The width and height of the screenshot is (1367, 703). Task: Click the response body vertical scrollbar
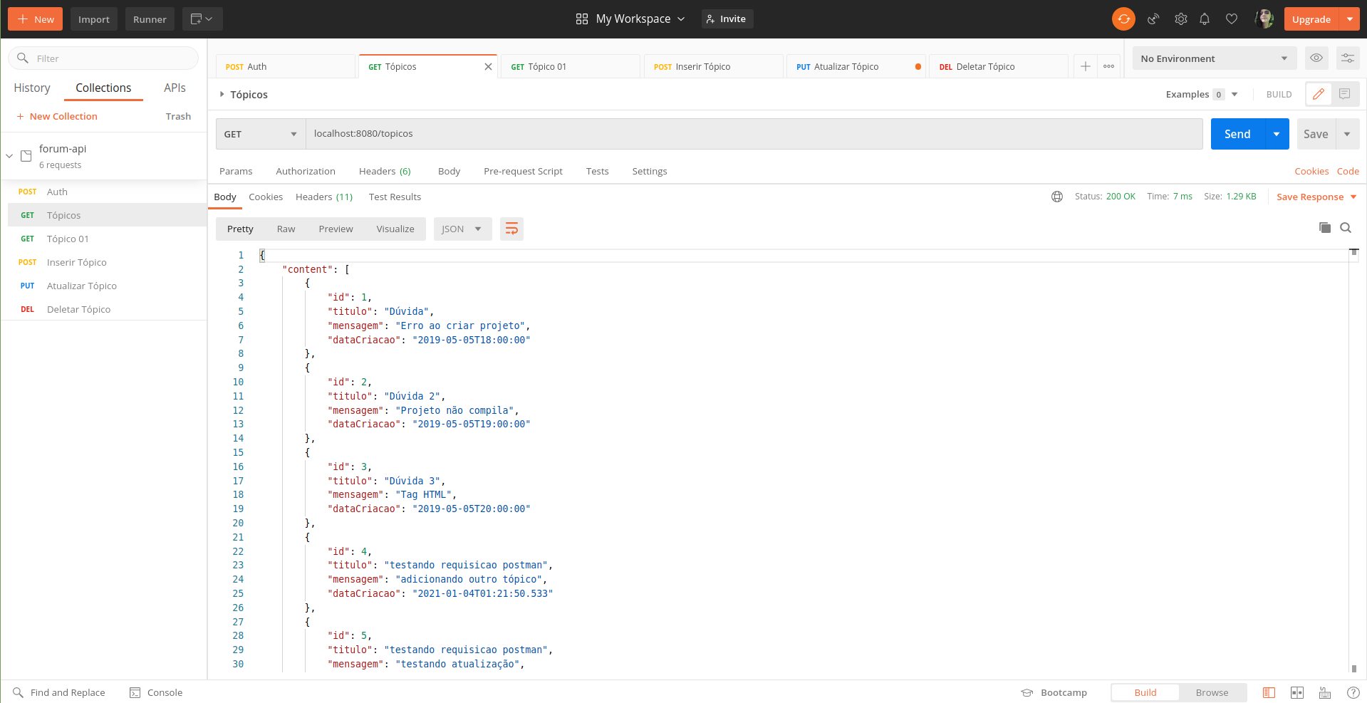click(x=1354, y=460)
